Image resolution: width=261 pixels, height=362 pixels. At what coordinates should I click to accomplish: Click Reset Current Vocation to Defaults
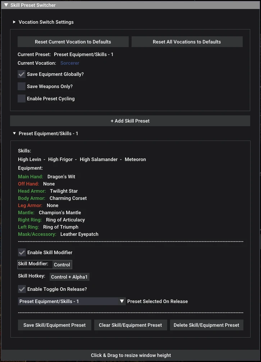(73, 42)
